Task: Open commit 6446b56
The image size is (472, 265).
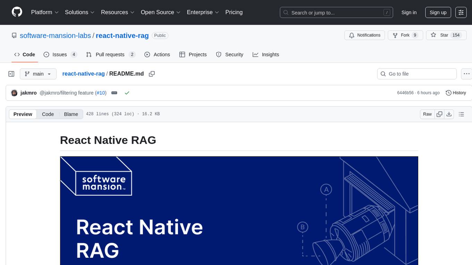Action: click(x=405, y=93)
